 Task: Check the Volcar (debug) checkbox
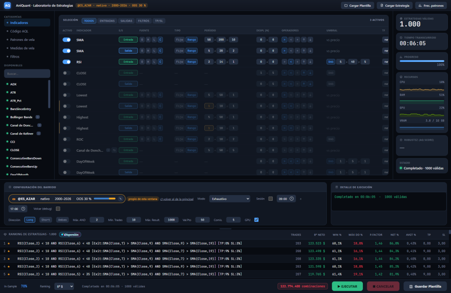[x=58, y=209]
